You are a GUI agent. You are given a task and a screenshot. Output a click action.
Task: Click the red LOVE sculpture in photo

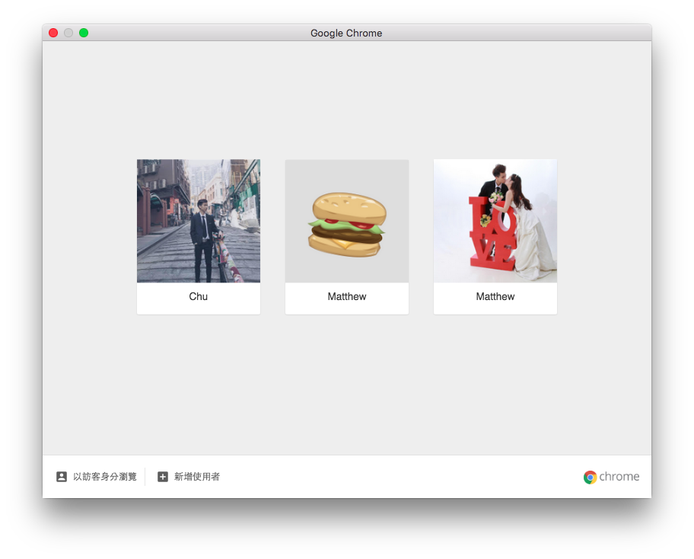pyautogui.click(x=492, y=234)
